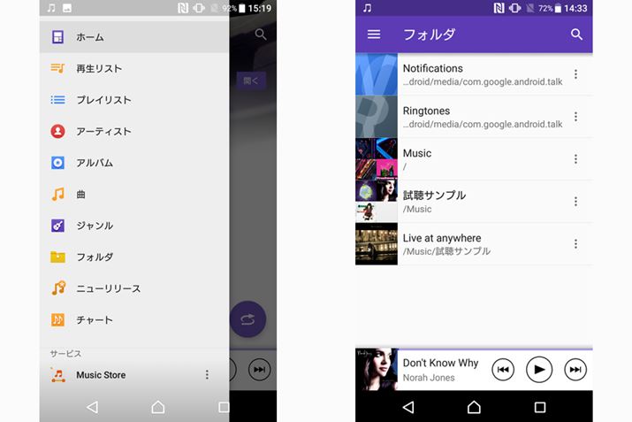Open ジャンル via its guitar icon
Image resolution: width=632 pixels, height=422 pixels.
pos(57,226)
